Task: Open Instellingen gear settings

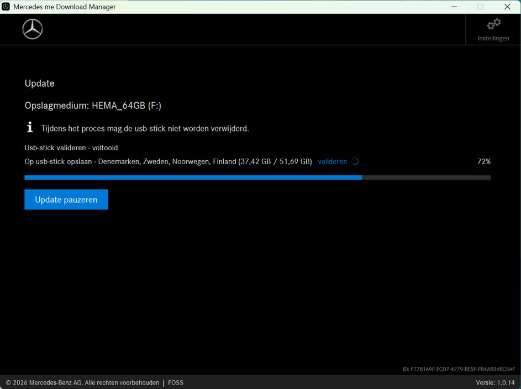Action: click(x=493, y=30)
